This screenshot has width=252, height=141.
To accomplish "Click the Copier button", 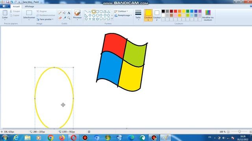I will [15, 15].
